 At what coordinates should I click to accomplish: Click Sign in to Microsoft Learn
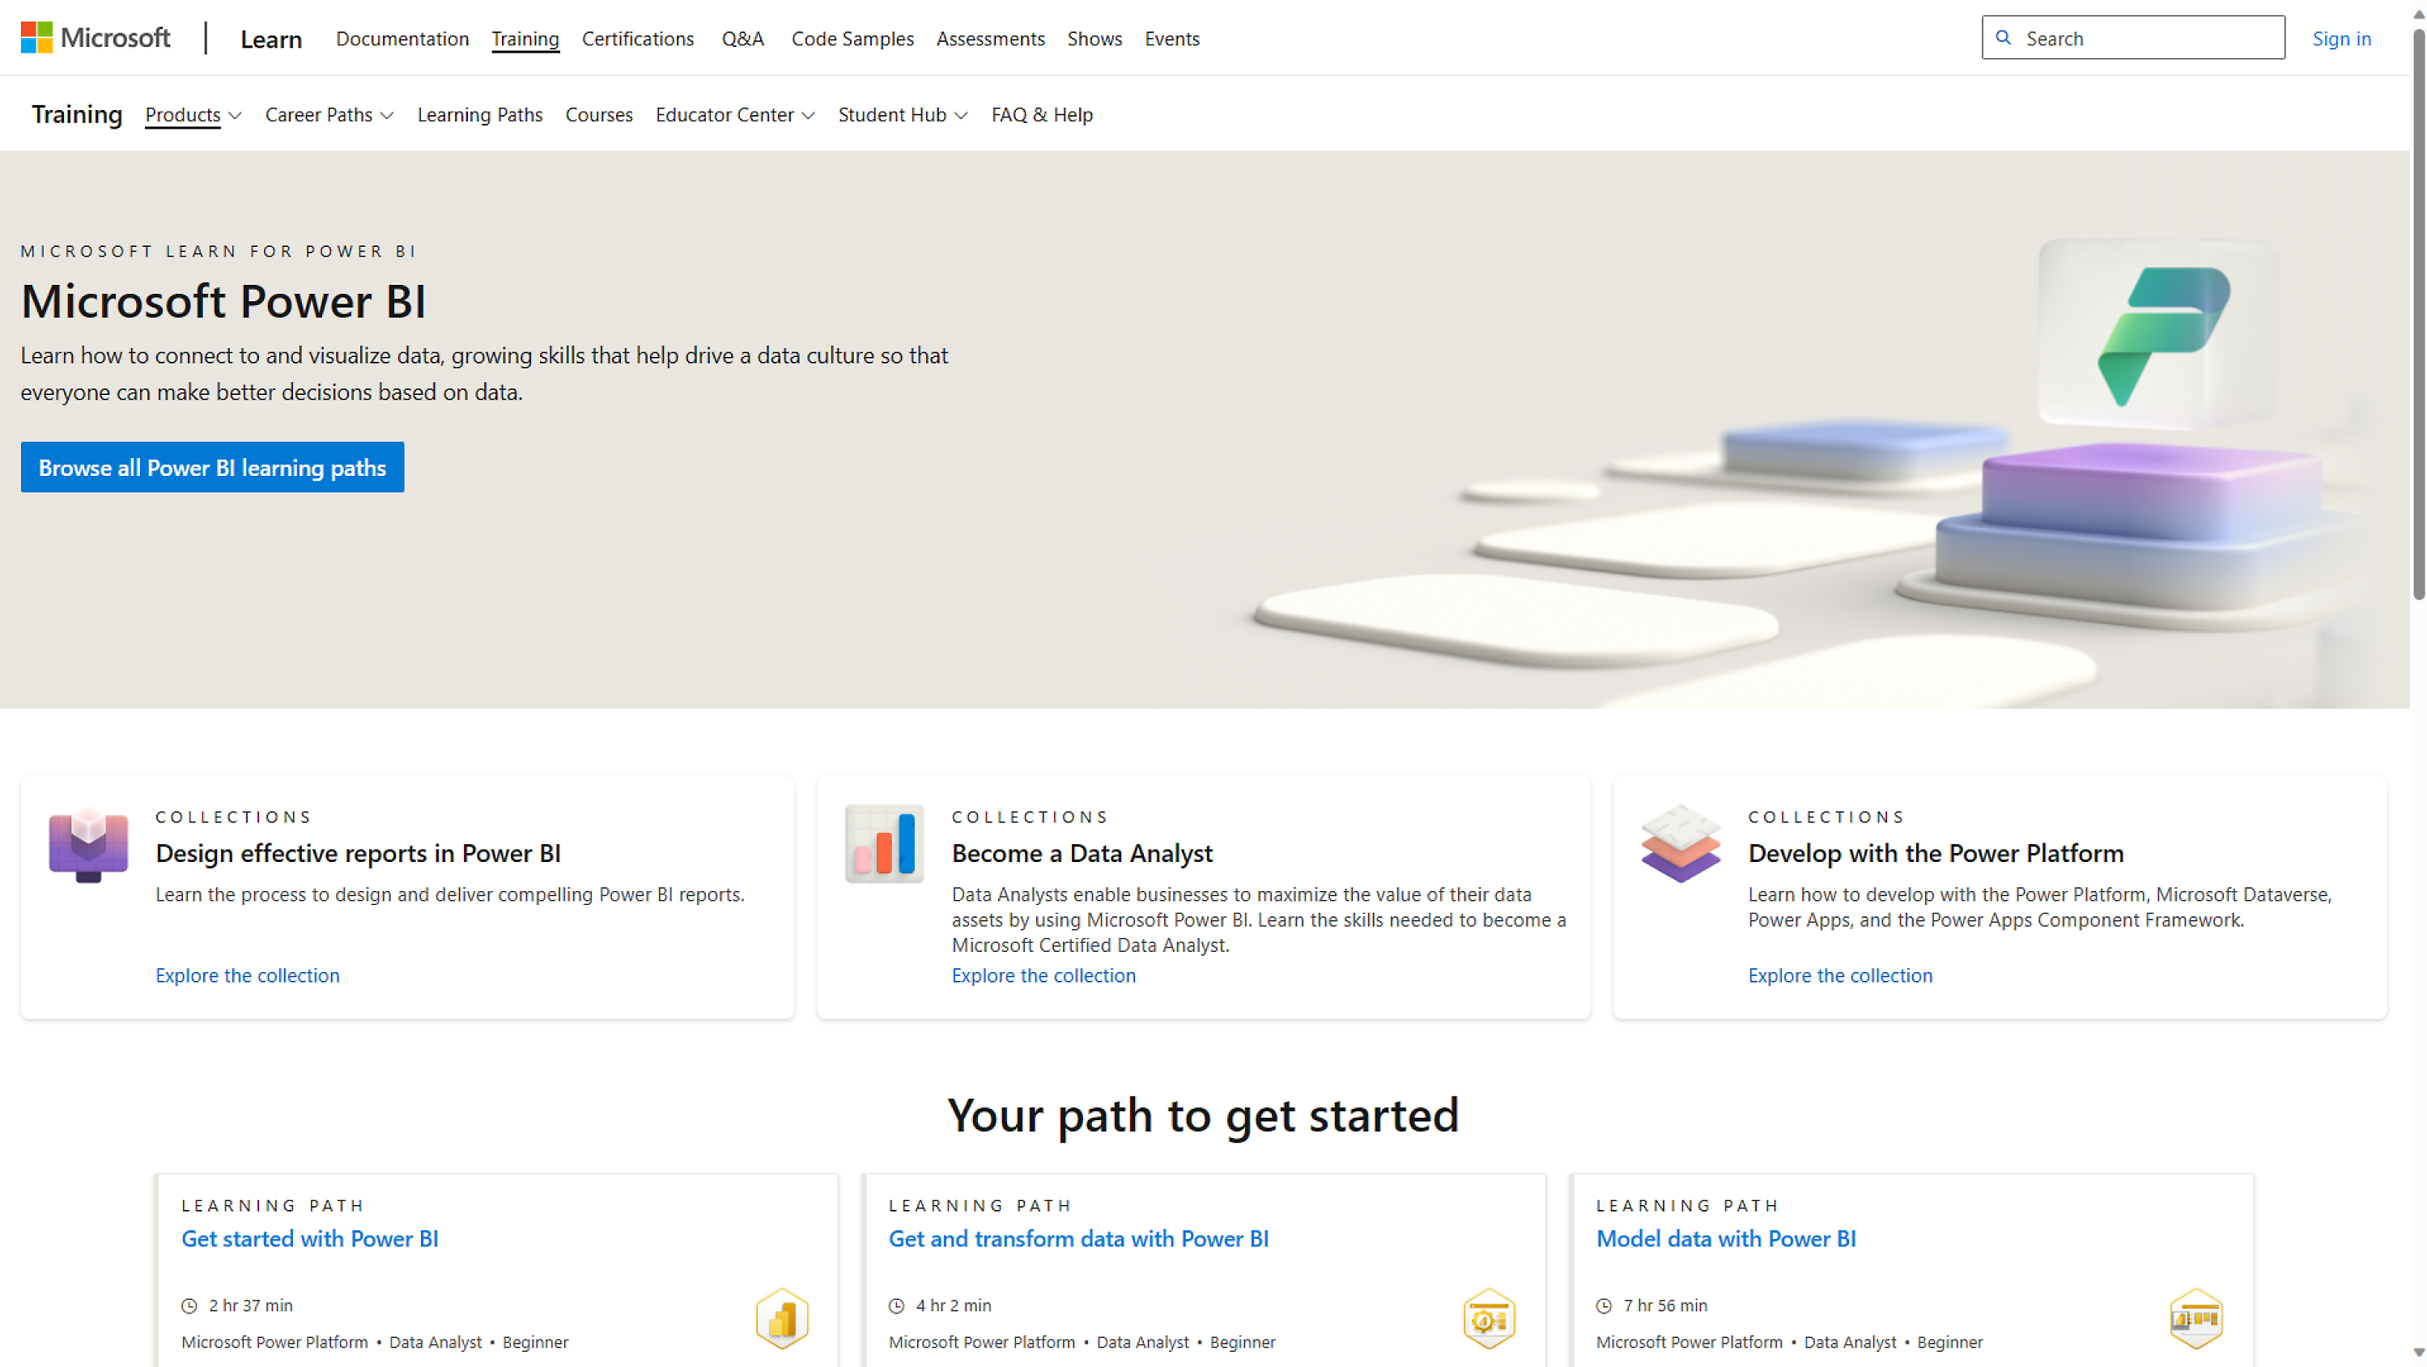pyautogui.click(x=2344, y=38)
